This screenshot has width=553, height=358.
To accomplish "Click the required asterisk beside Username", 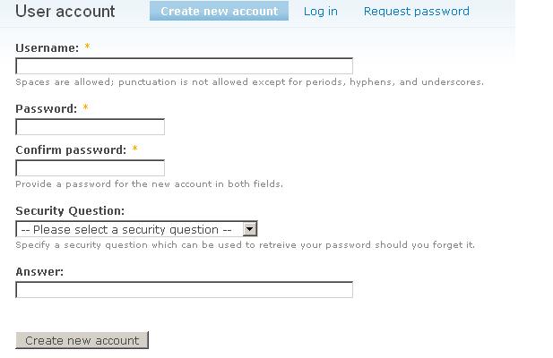I will point(87,47).
